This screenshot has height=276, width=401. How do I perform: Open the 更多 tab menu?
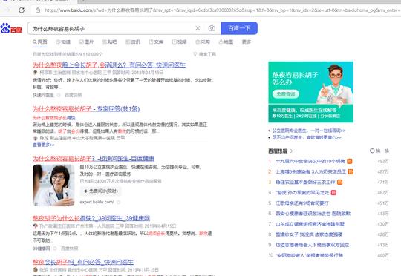click(247, 42)
